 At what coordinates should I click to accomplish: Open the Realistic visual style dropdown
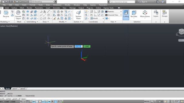tap(114, 11)
